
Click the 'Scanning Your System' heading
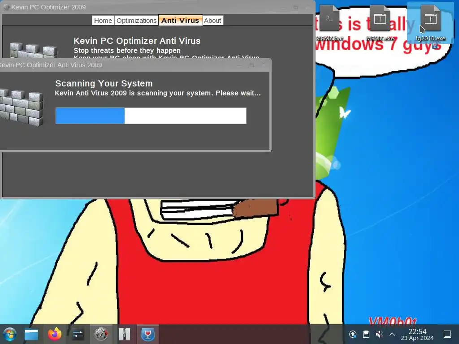point(104,83)
